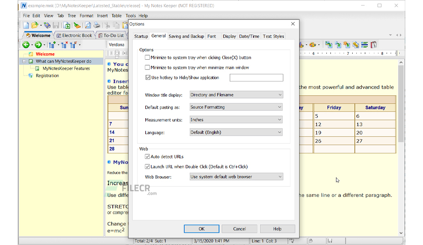The width and height of the screenshot is (423, 245).
Task: Click the blue book-with-arrow toolbar icon
Action: [x=47, y=25]
